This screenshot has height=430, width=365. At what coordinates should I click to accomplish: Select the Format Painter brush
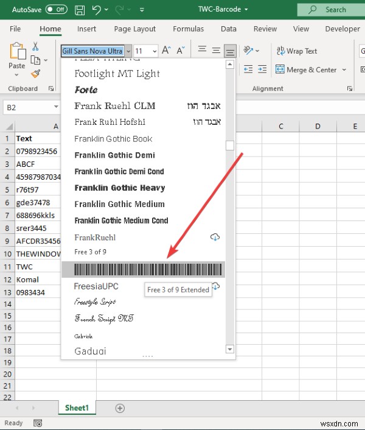coord(36,74)
